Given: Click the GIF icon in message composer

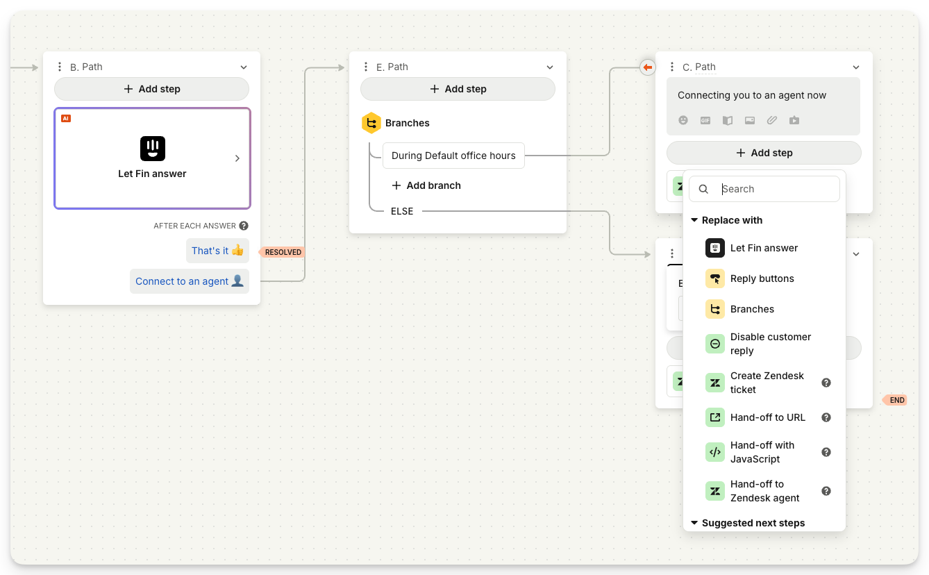Looking at the screenshot, I should click(x=705, y=120).
